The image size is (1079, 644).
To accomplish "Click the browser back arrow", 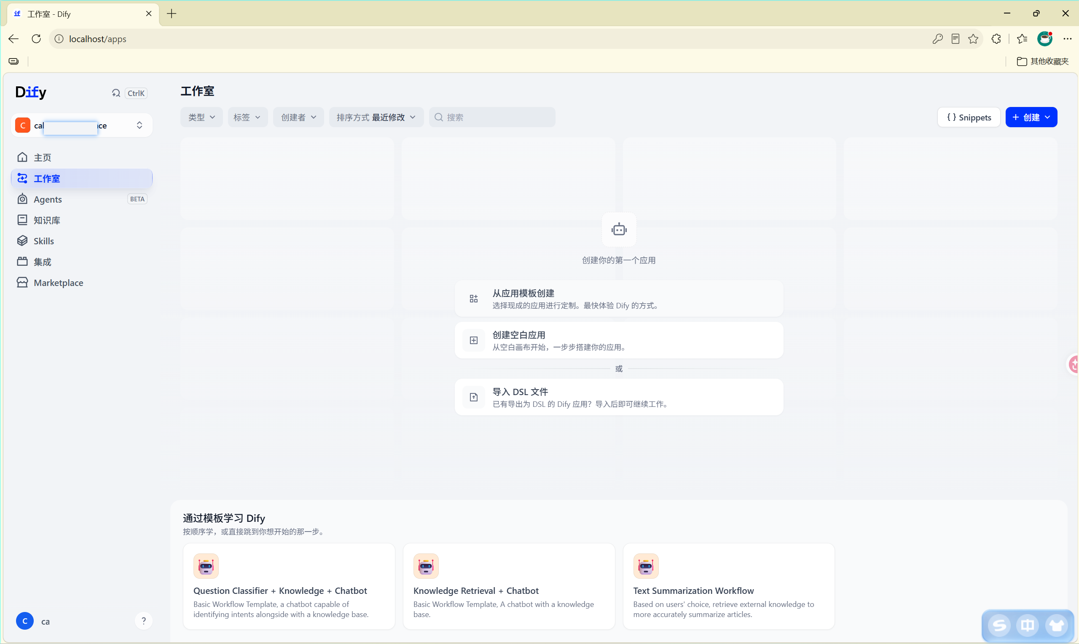I will click(x=13, y=39).
